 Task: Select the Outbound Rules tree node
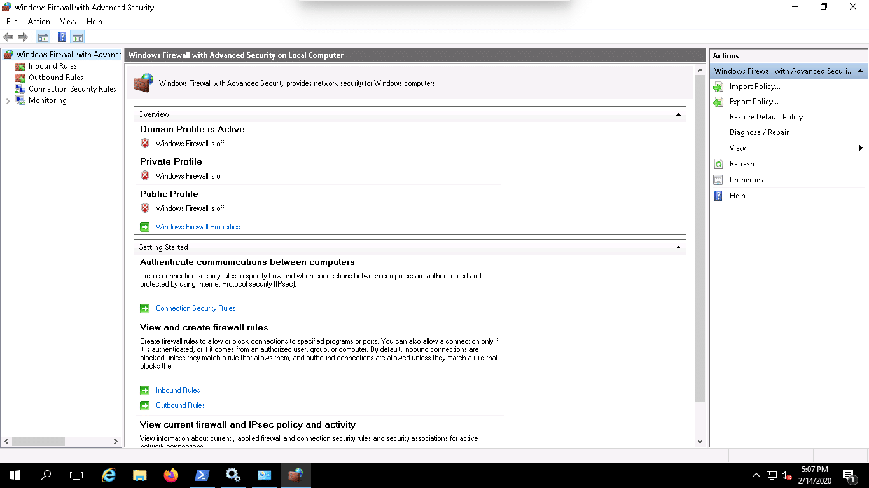pos(56,78)
